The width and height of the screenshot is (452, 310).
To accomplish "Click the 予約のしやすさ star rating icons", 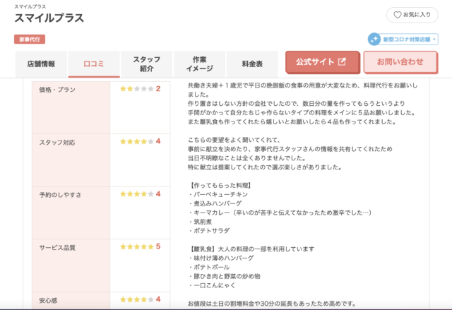I will (136, 193).
